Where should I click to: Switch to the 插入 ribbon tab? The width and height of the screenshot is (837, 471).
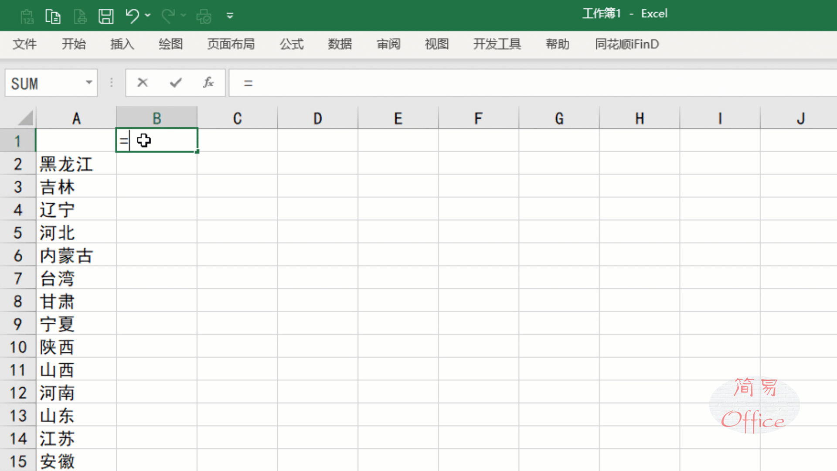tap(122, 44)
